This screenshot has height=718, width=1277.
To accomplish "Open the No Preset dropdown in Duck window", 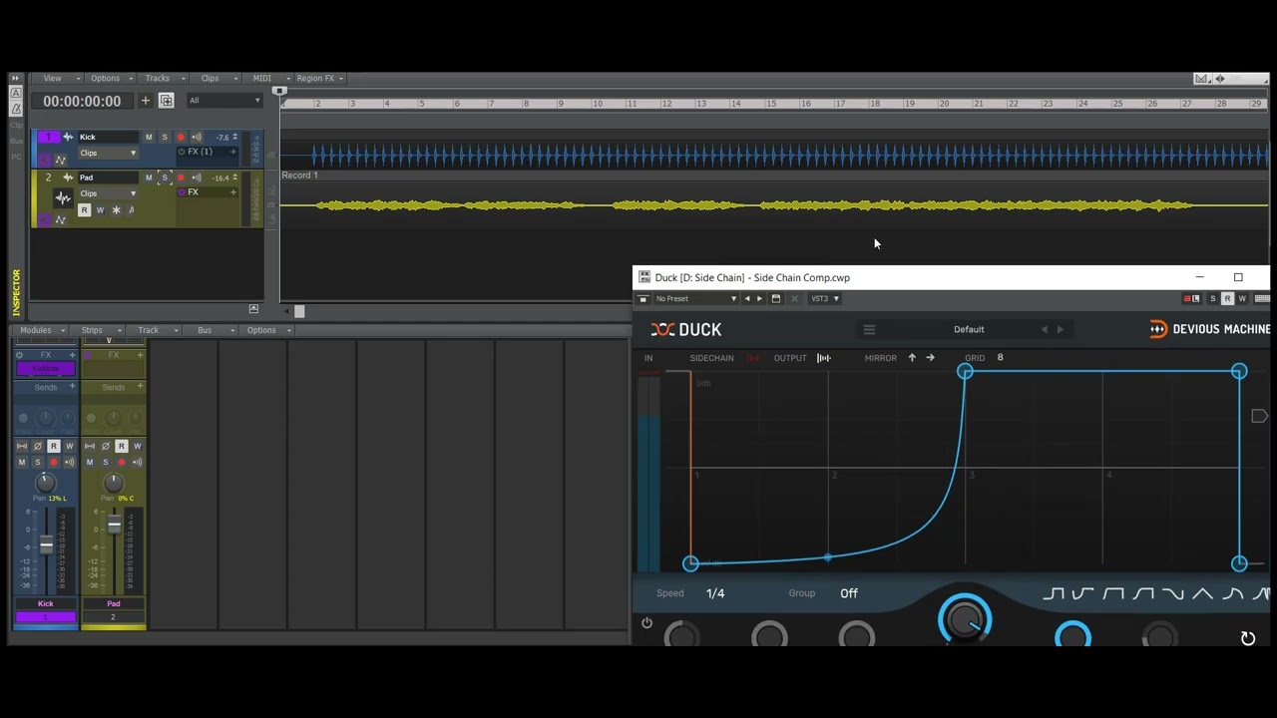I will point(695,298).
